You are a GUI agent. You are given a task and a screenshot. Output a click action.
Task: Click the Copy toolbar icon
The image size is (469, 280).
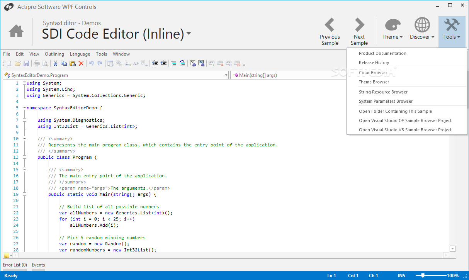click(64, 63)
